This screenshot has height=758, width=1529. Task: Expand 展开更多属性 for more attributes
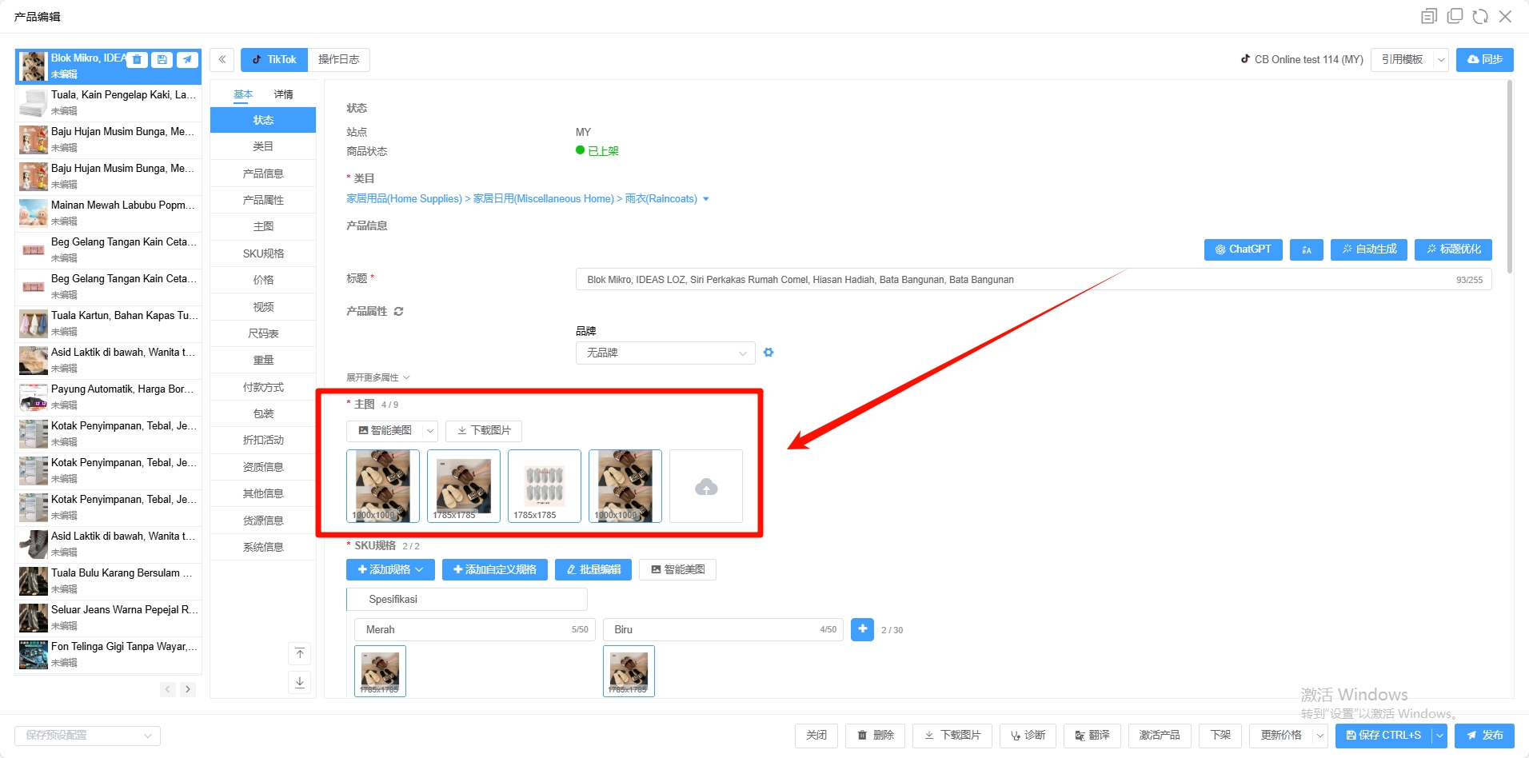click(x=377, y=377)
